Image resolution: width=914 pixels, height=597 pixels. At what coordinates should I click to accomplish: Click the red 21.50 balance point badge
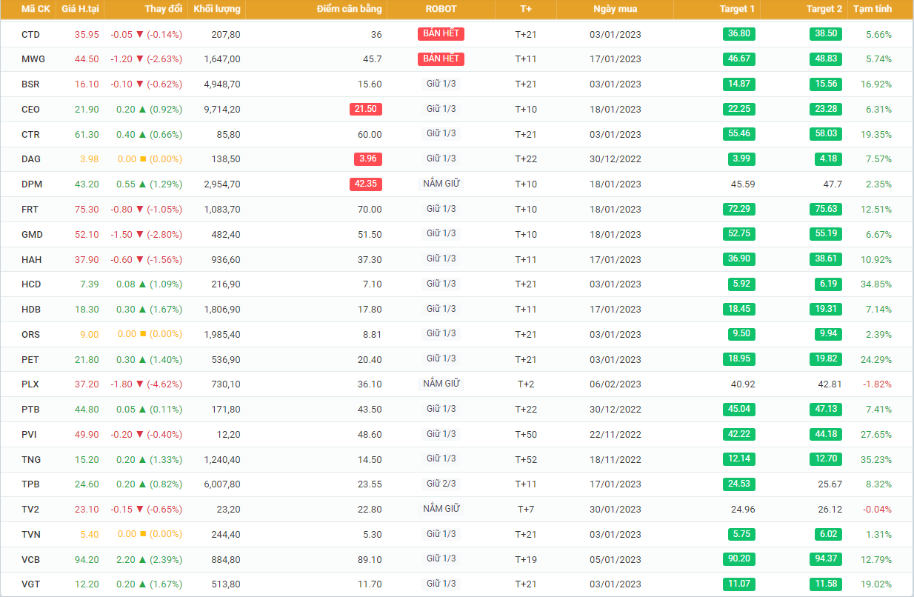pos(366,109)
